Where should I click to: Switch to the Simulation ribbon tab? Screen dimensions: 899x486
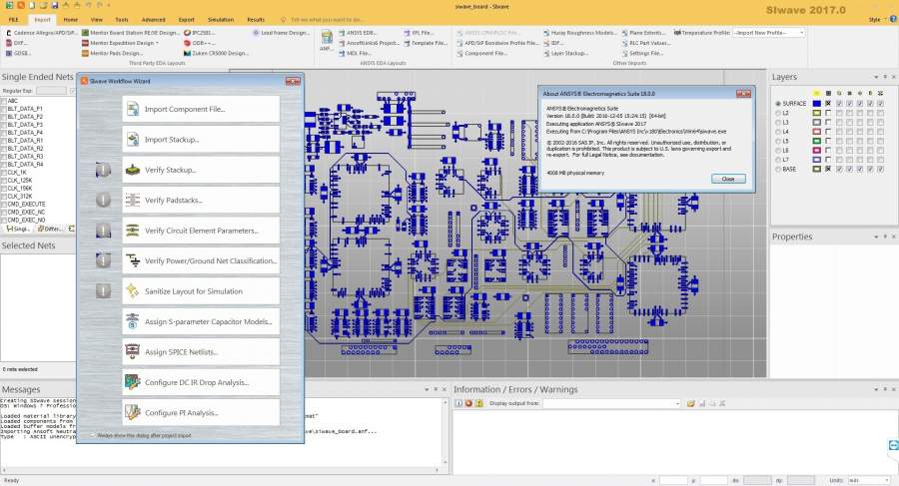(x=221, y=20)
